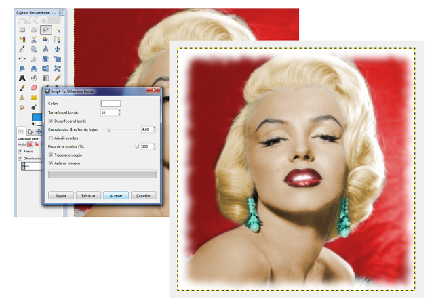434x307 pixels.
Task: Open the Color picker button in dialog
Action: point(111,104)
